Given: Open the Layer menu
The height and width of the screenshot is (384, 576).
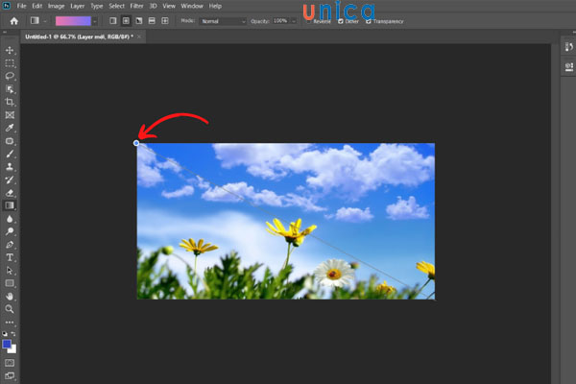Looking at the screenshot, I should [x=78, y=6].
